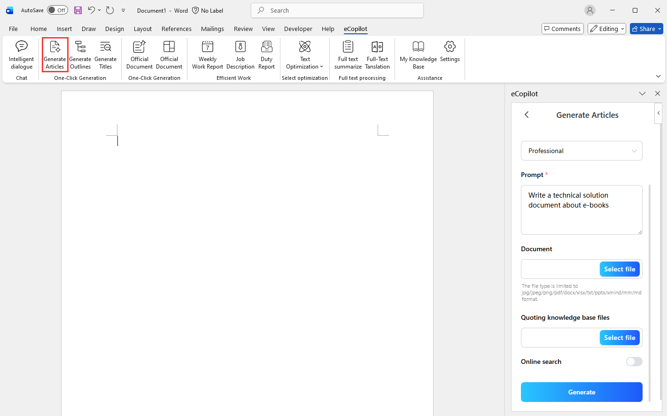Open the Review ribbon tab
This screenshot has height=416, width=667.
click(x=243, y=29)
